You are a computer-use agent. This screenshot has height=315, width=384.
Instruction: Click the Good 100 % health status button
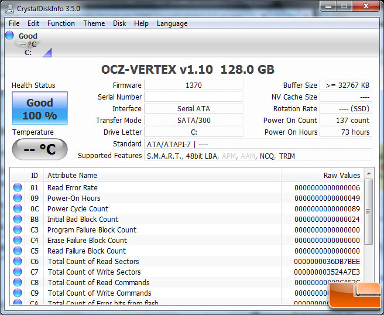[39, 108]
